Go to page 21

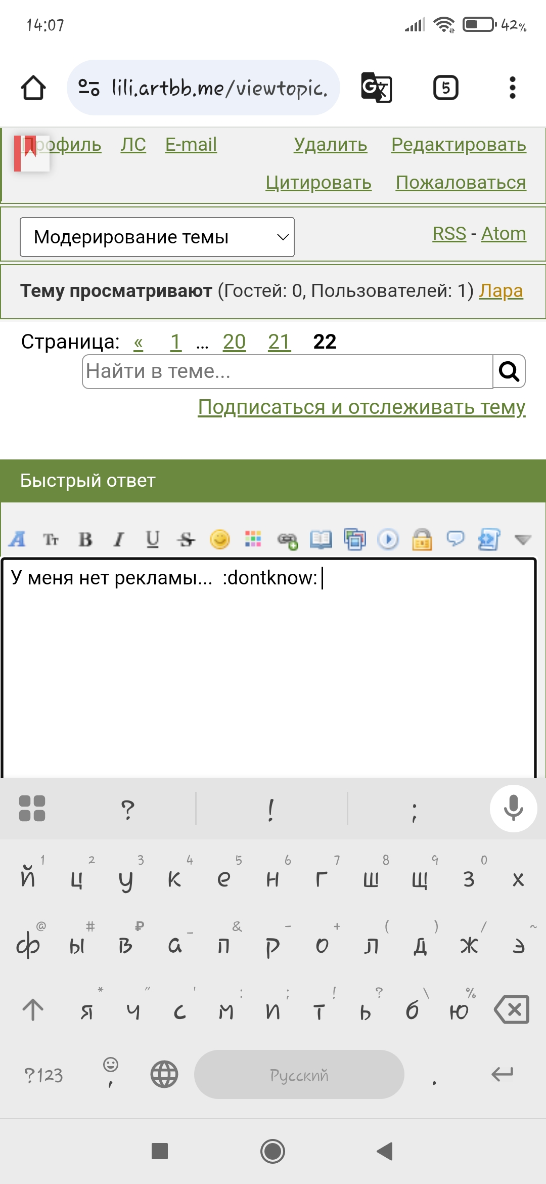tap(280, 343)
